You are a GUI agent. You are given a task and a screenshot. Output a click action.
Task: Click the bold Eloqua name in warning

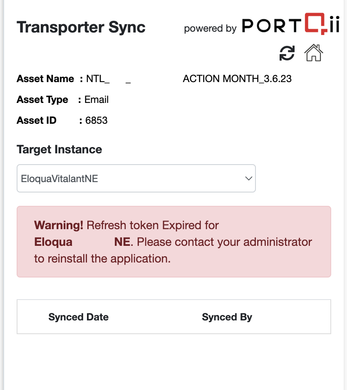(53, 242)
